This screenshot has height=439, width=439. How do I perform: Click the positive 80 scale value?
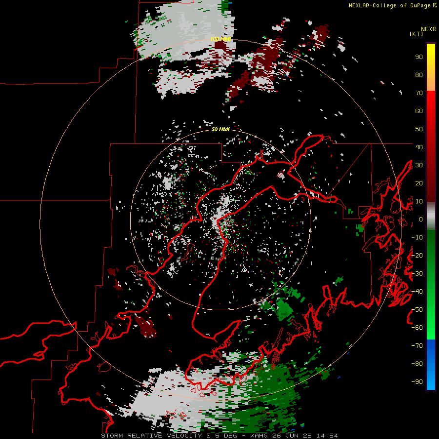point(419,75)
